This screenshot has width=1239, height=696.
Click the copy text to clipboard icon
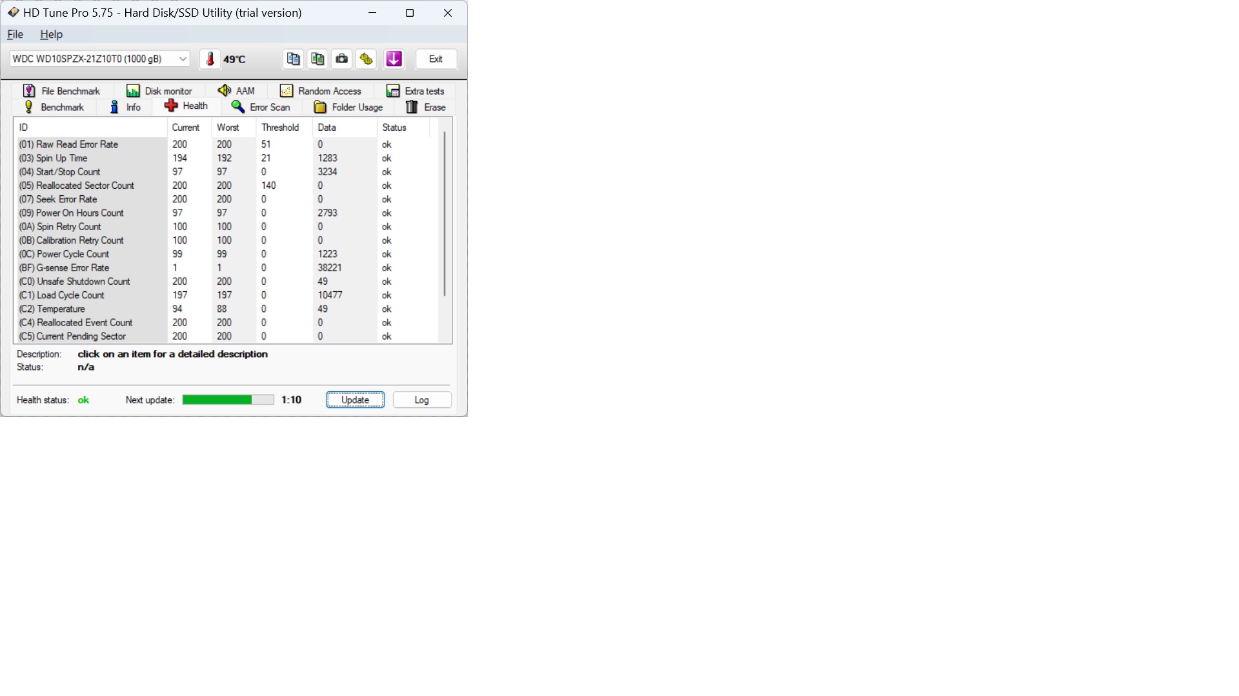293,59
